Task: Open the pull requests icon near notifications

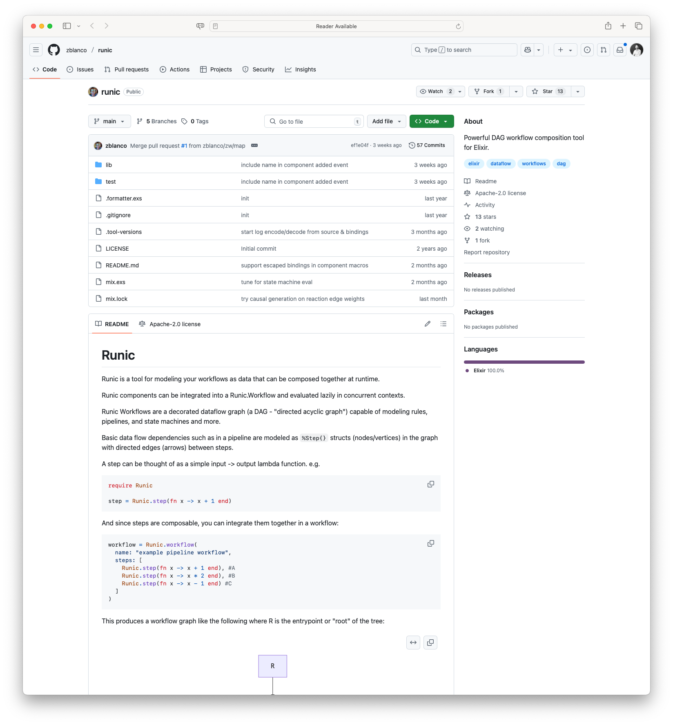Action: pyautogui.click(x=603, y=50)
